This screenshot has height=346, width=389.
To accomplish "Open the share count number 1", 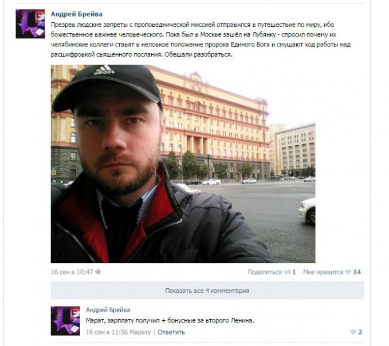I will coord(294,272).
